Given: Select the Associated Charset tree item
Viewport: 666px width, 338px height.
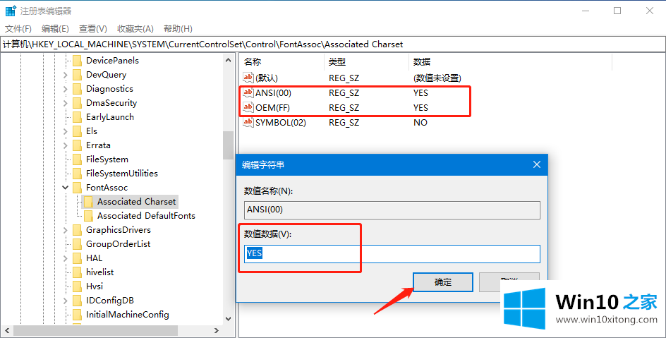Looking at the screenshot, I should pyautogui.click(x=136, y=202).
